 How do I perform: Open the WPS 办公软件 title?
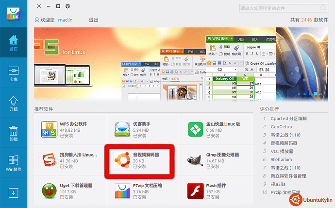[x=73, y=124]
